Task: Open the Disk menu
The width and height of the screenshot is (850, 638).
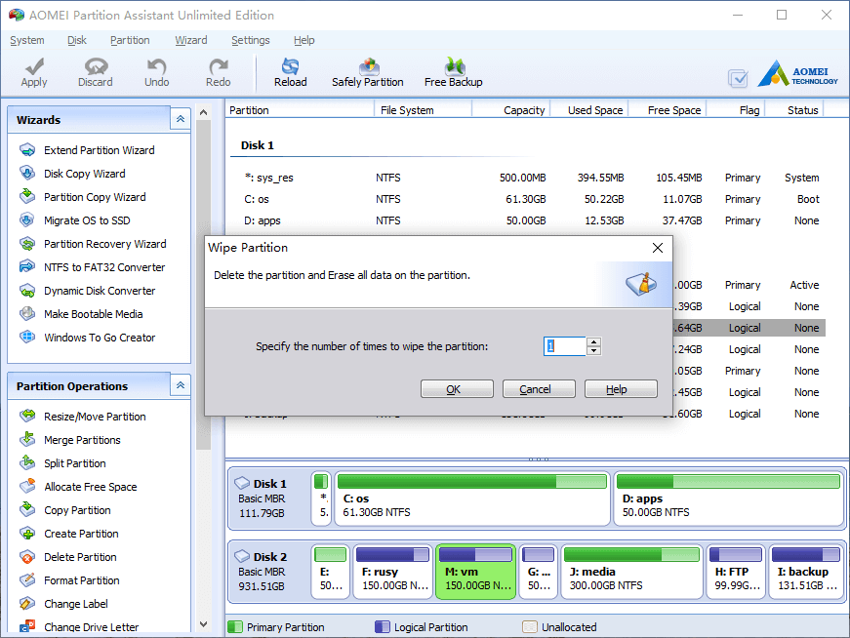Action: coord(77,40)
